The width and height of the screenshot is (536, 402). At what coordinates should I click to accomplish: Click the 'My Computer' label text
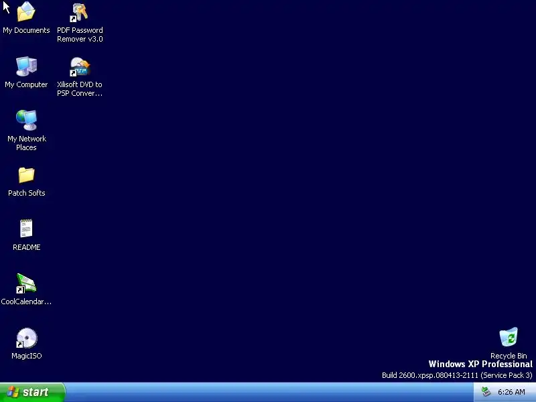coord(26,84)
